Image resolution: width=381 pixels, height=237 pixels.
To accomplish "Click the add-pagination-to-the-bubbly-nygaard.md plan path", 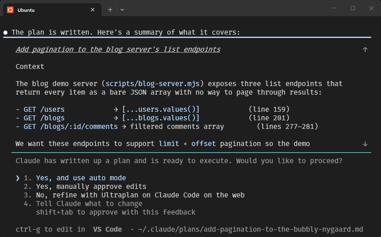I will tap(250, 230).
